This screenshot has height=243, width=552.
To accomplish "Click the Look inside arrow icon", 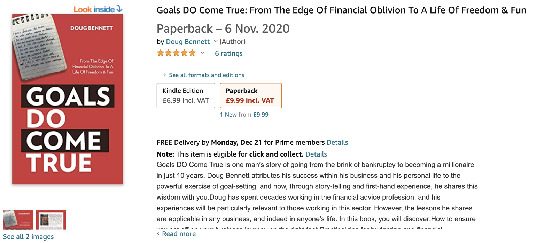I will [119, 9].
